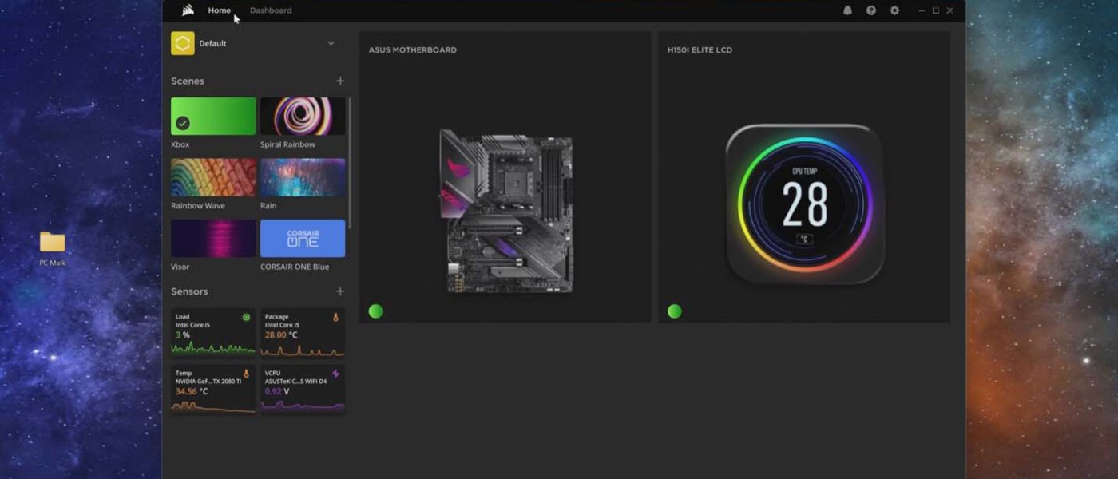1118x479 pixels.
Task: Open the H150i Elite LCD cooler image
Action: 805,204
